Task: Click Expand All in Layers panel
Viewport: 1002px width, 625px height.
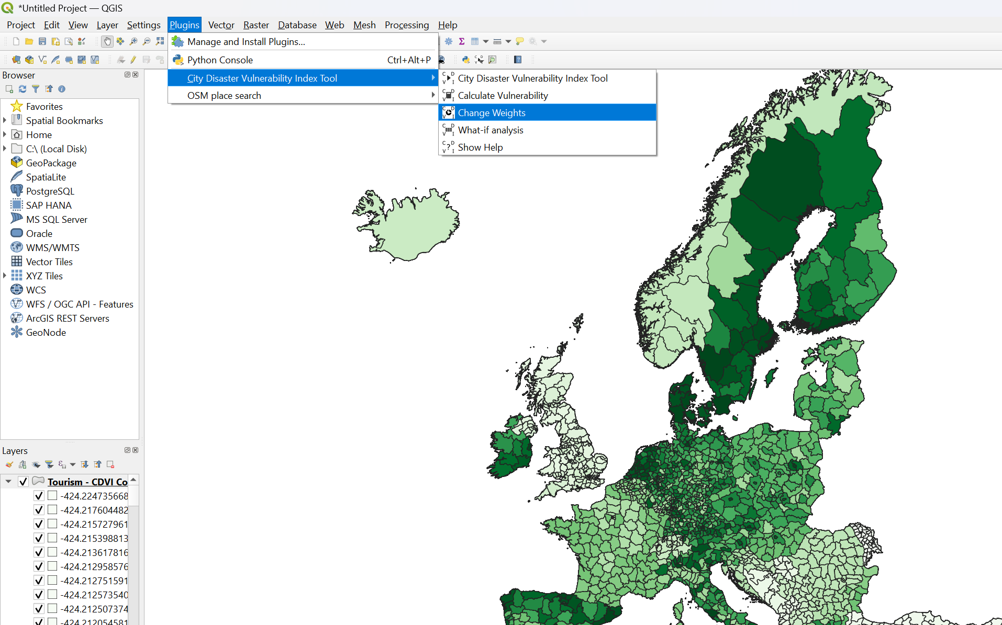Action: [x=85, y=464]
